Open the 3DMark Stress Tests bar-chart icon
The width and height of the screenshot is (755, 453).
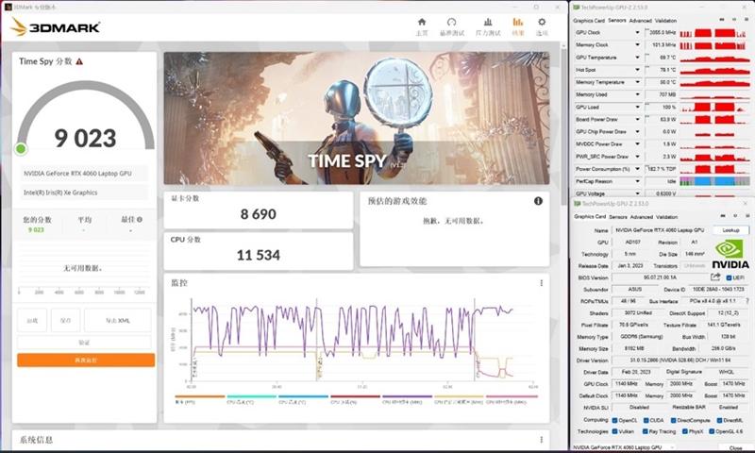coord(488,22)
